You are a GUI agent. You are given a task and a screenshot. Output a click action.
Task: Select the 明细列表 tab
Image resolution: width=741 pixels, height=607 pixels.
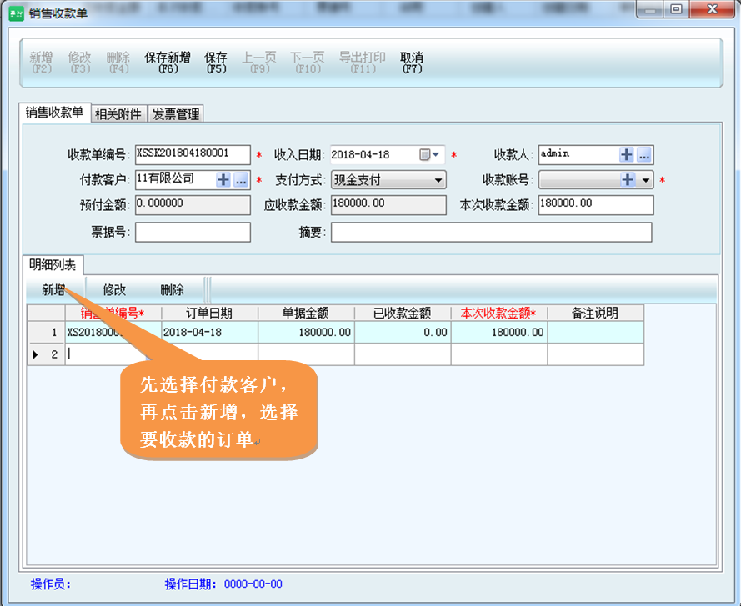coord(53,265)
